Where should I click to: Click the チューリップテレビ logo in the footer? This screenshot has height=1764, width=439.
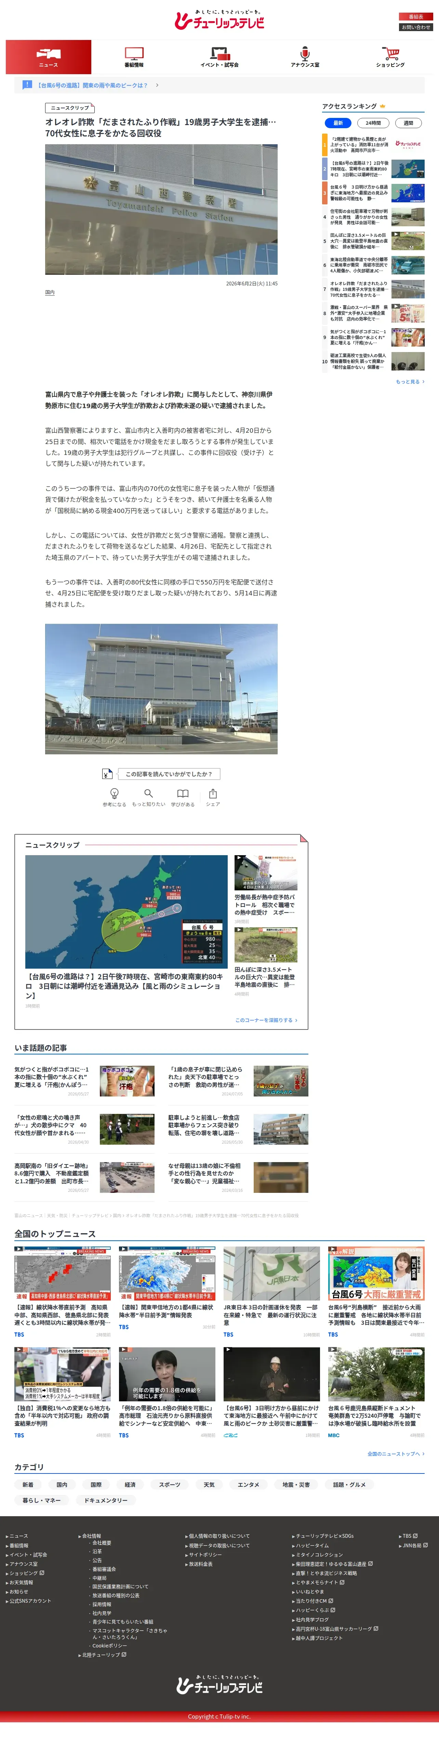(219, 1684)
